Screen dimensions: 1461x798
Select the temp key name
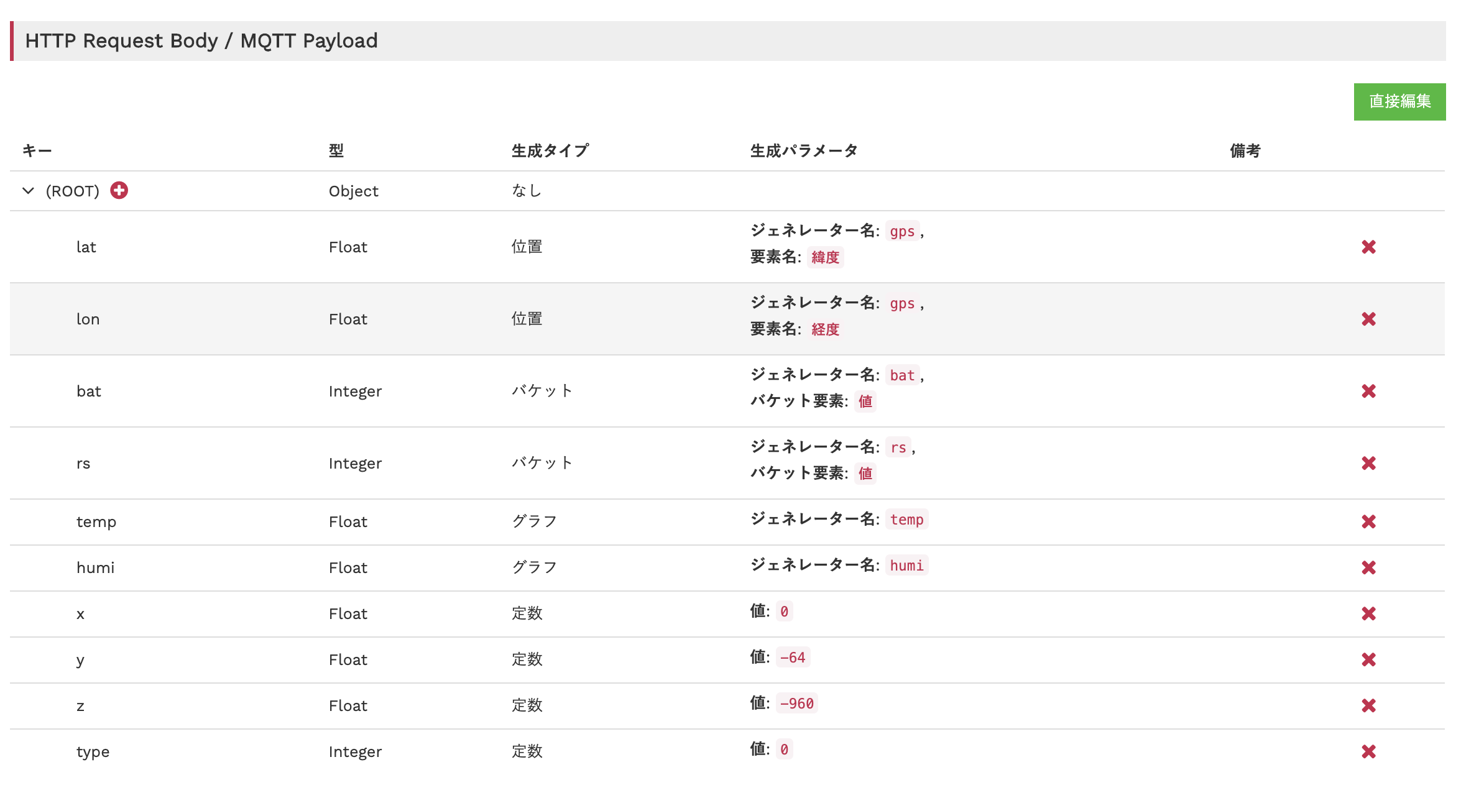click(96, 522)
